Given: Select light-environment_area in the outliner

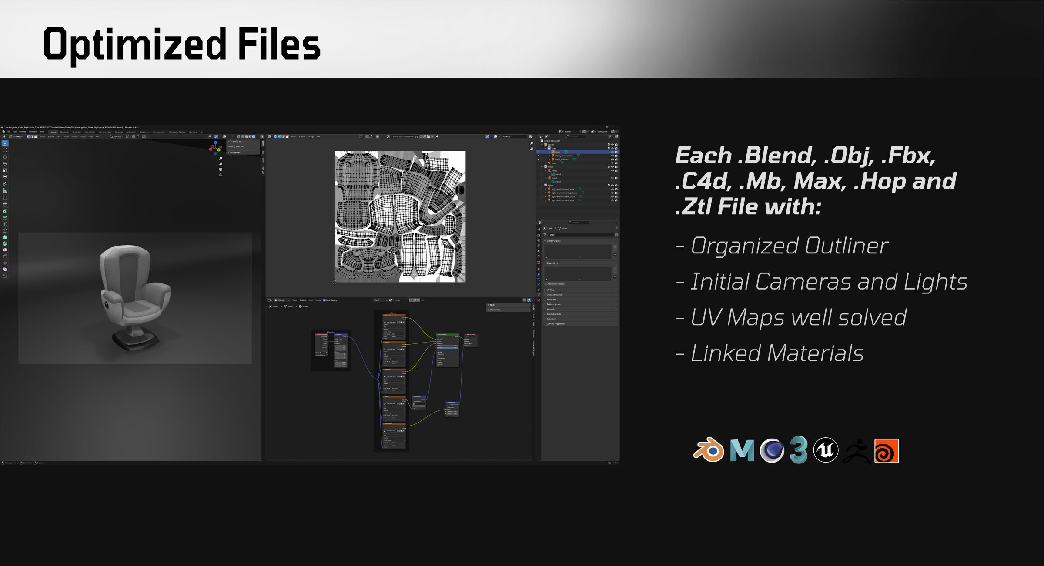Looking at the screenshot, I should 562,189.
